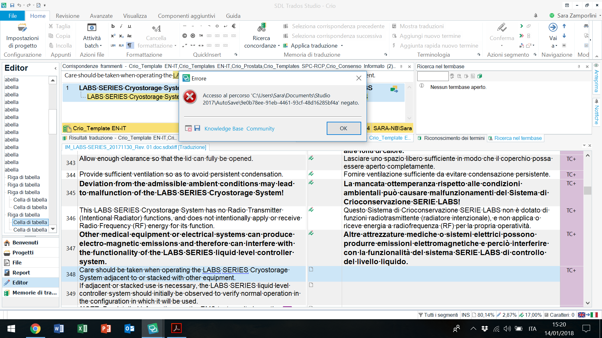The width and height of the screenshot is (602, 338).
Task: Open the Trados Studio taskbar icon
Action: click(153, 329)
